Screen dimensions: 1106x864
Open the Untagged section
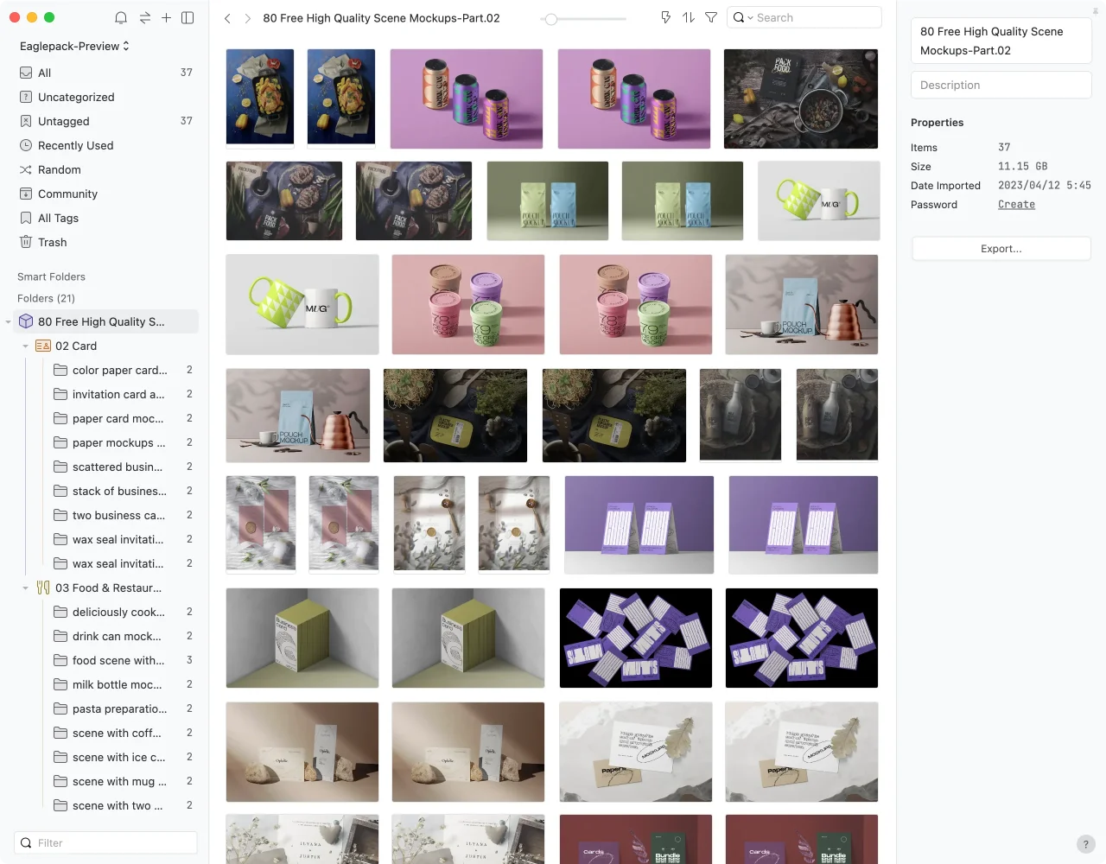point(105,121)
